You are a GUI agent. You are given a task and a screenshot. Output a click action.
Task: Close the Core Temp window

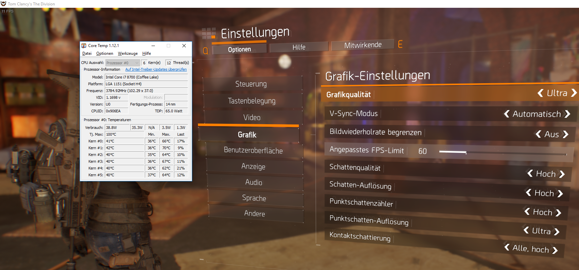click(184, 46)
